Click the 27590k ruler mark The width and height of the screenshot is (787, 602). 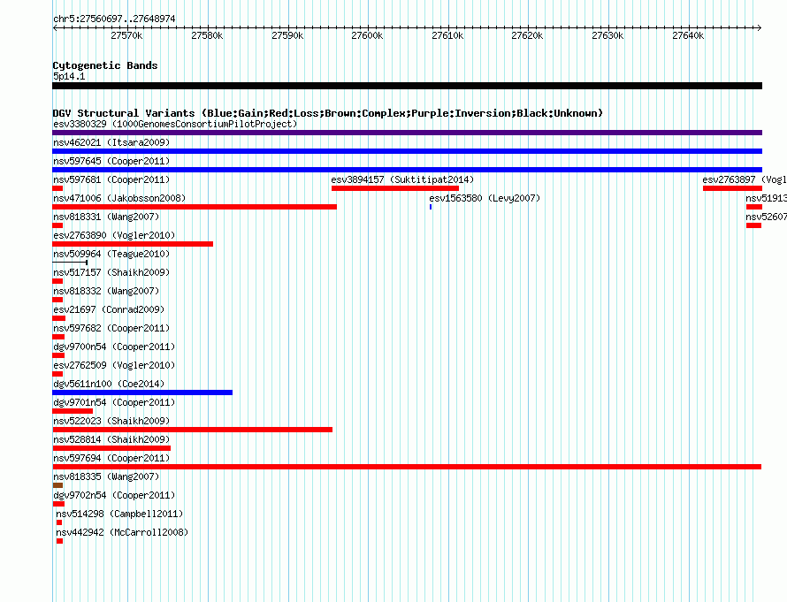coord(287,35)
